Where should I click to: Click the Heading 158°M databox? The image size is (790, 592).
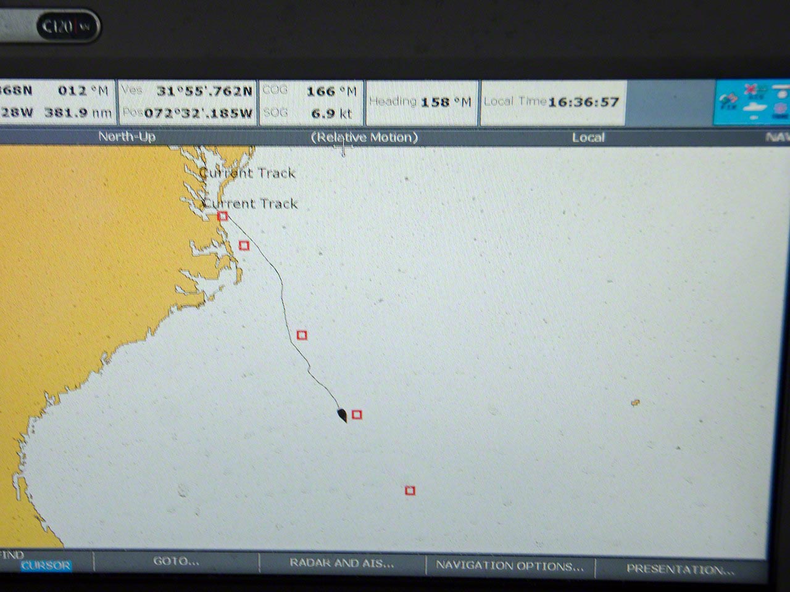click(421, 102)
